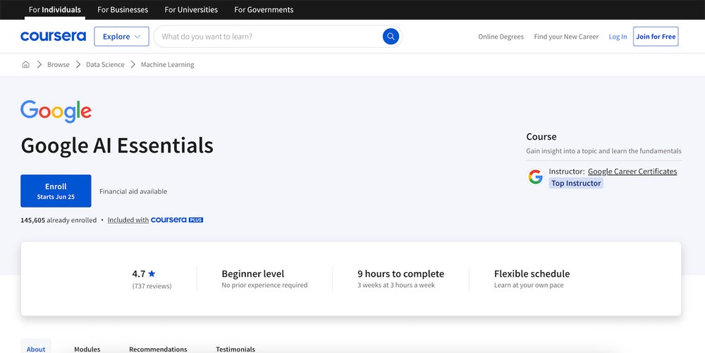Click Financial aid available link

(133, 191)
